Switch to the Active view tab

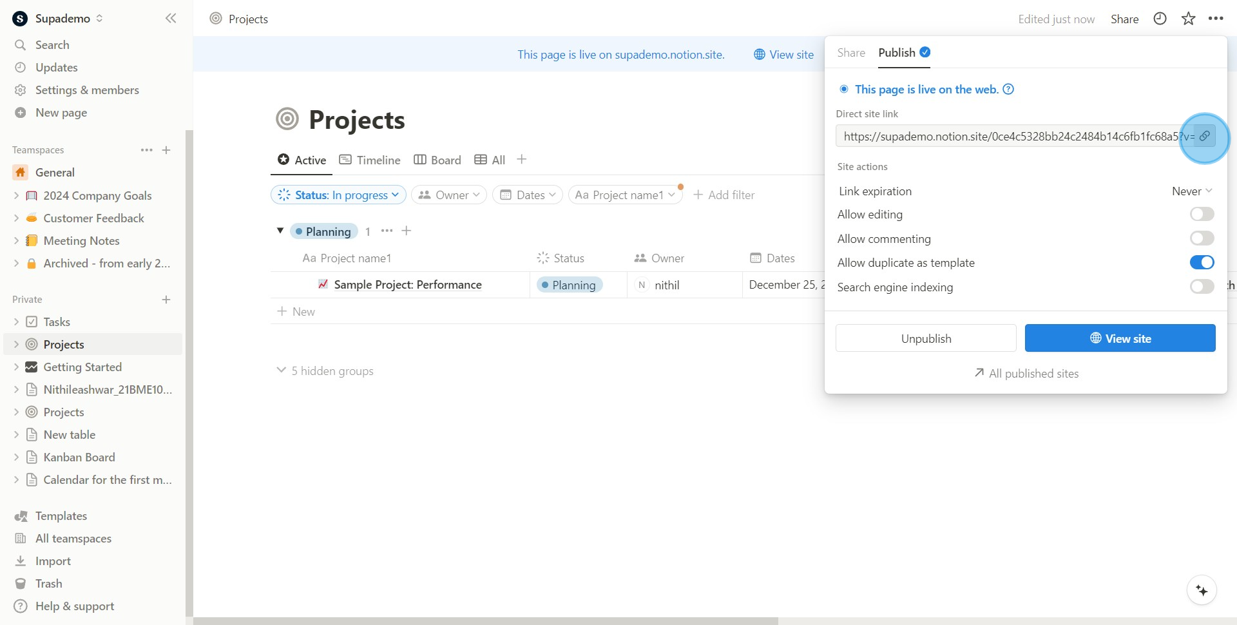302,160
